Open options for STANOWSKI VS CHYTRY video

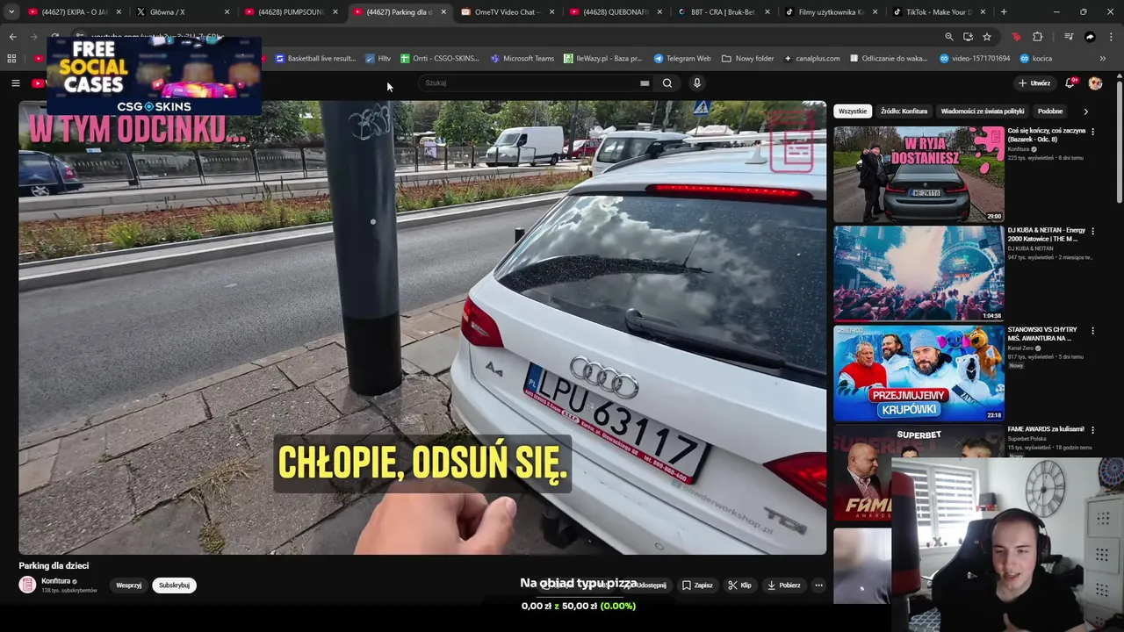(1092, 330)
